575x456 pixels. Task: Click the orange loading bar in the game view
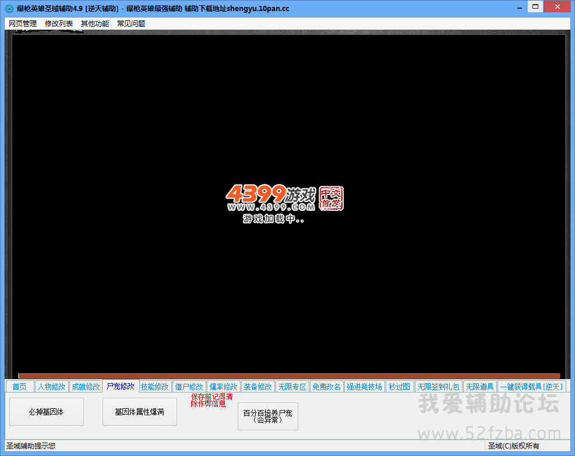click(x=289, y=376)
